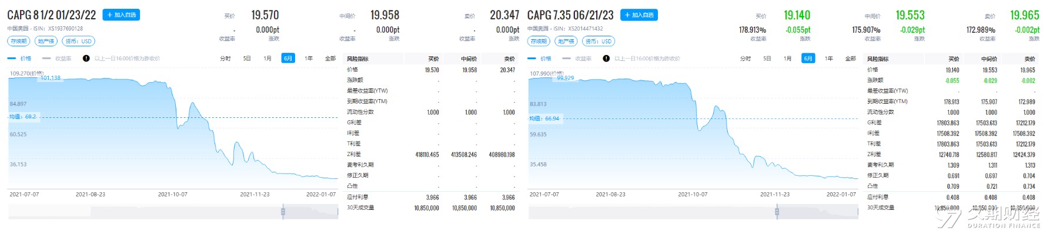Click the 风险指标 header in left table
This screenshot has width=1043, height=231.
click(357, 59)
